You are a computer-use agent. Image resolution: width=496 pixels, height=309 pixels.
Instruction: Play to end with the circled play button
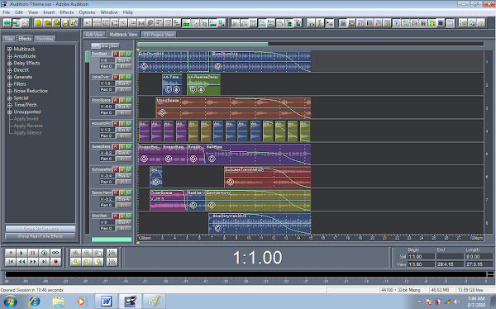coord(45,253)
